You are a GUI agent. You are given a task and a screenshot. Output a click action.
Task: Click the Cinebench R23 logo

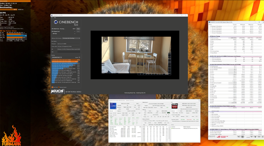(66, 23)
